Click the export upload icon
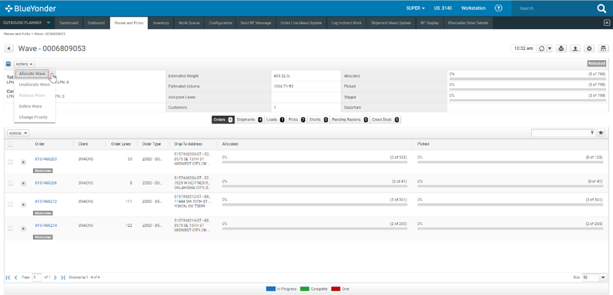613x295 pixels. (575, 49)
